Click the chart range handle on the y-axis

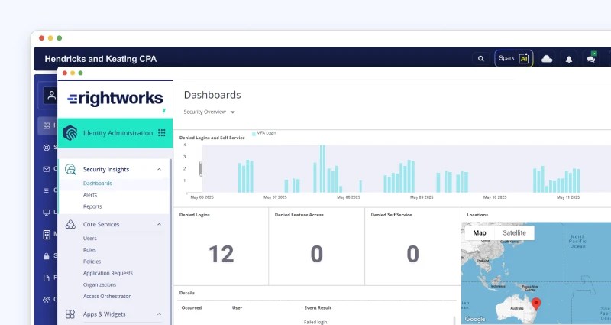pos(201,168)
